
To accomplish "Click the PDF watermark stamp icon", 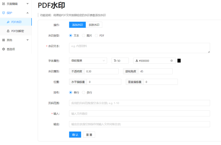I will point(8,22).
